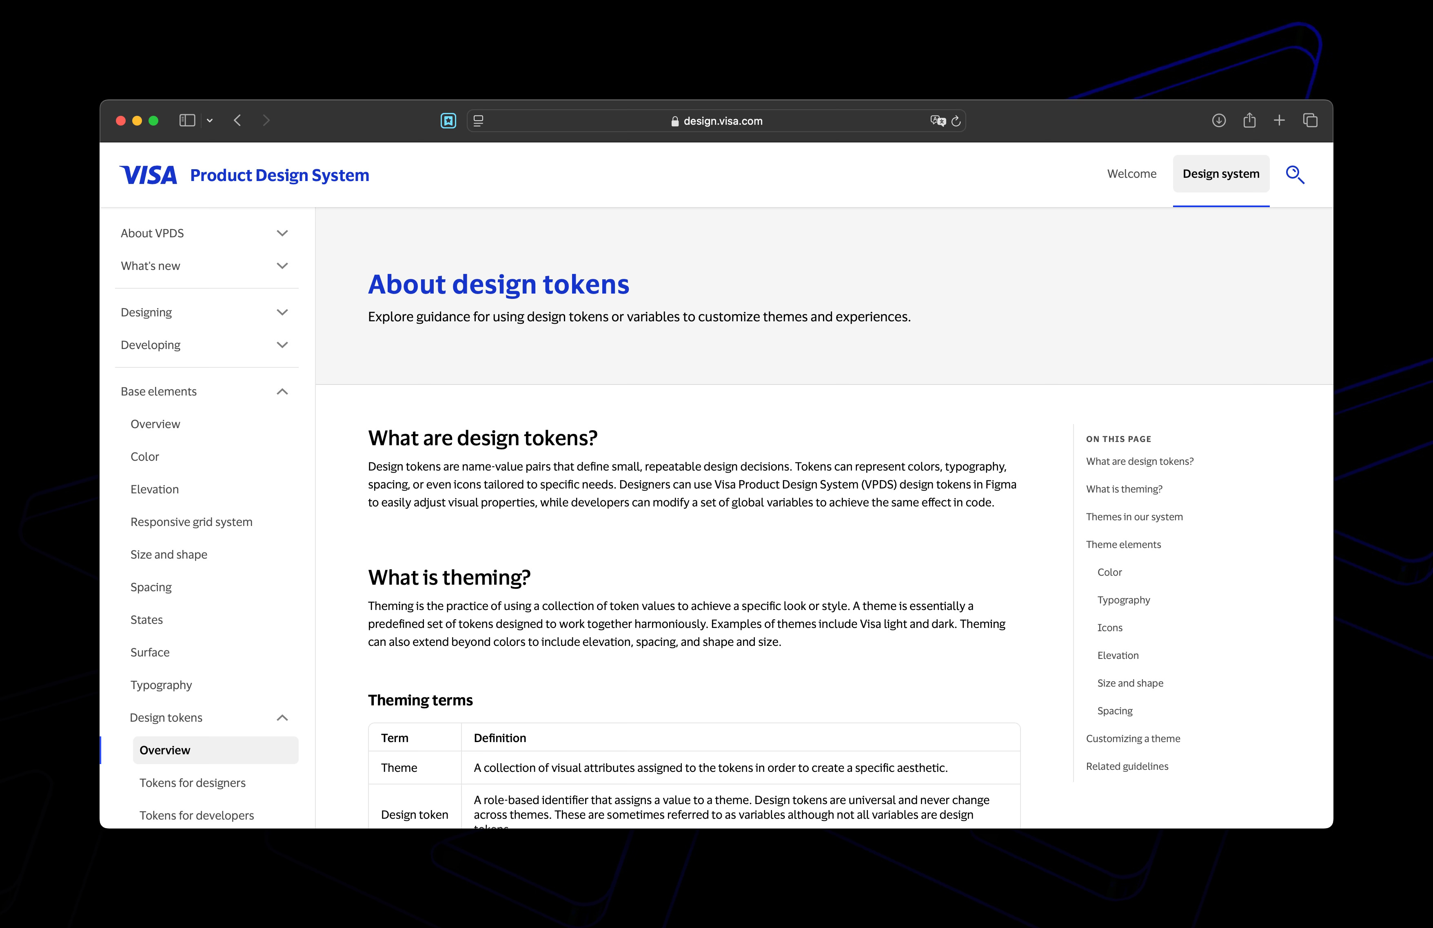Click the design.visa.com address field
1433x928 pixels.
click(716, 120)
